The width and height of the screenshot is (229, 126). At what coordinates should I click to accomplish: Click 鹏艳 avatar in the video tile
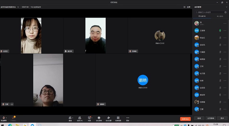tap(143, 80)
